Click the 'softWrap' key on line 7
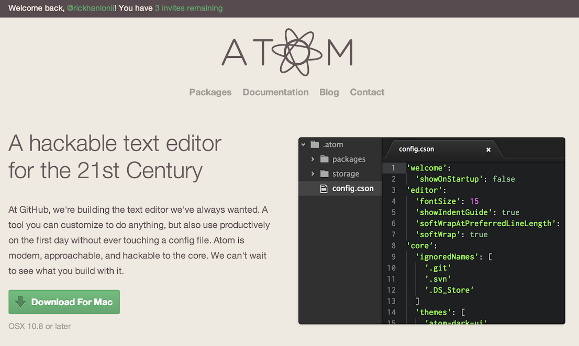The width and height of the screenshot is (579, 346). (438, 234)
